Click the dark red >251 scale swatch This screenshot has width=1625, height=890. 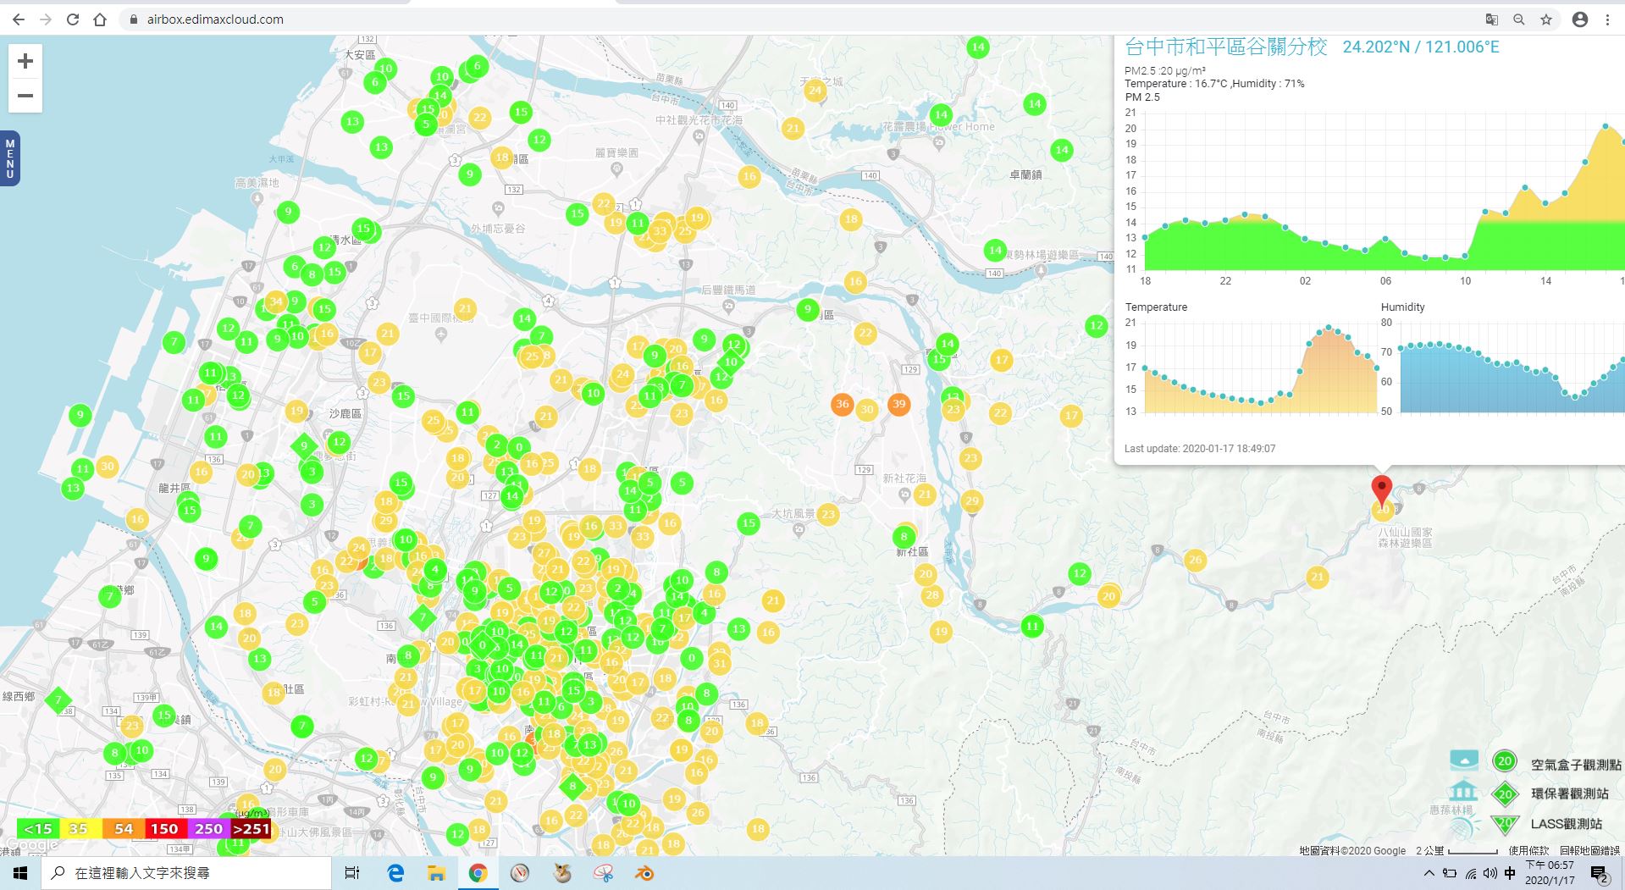coord(251,829)
